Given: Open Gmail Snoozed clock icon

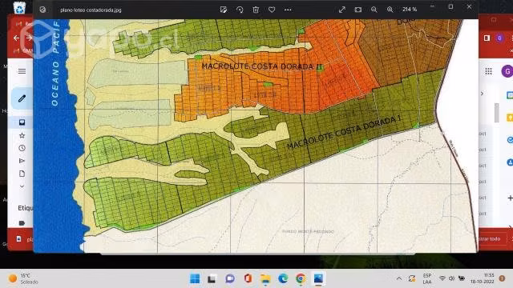Looking at the screenshot, I should (x=22, y=148).
